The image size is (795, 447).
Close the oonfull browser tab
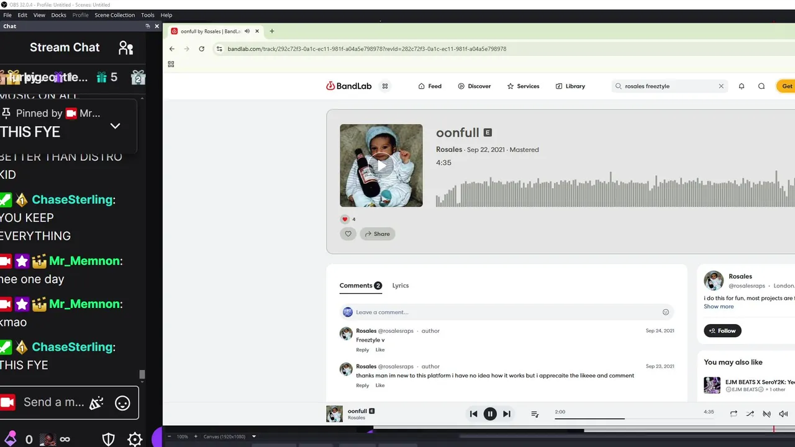pos(257,31)
